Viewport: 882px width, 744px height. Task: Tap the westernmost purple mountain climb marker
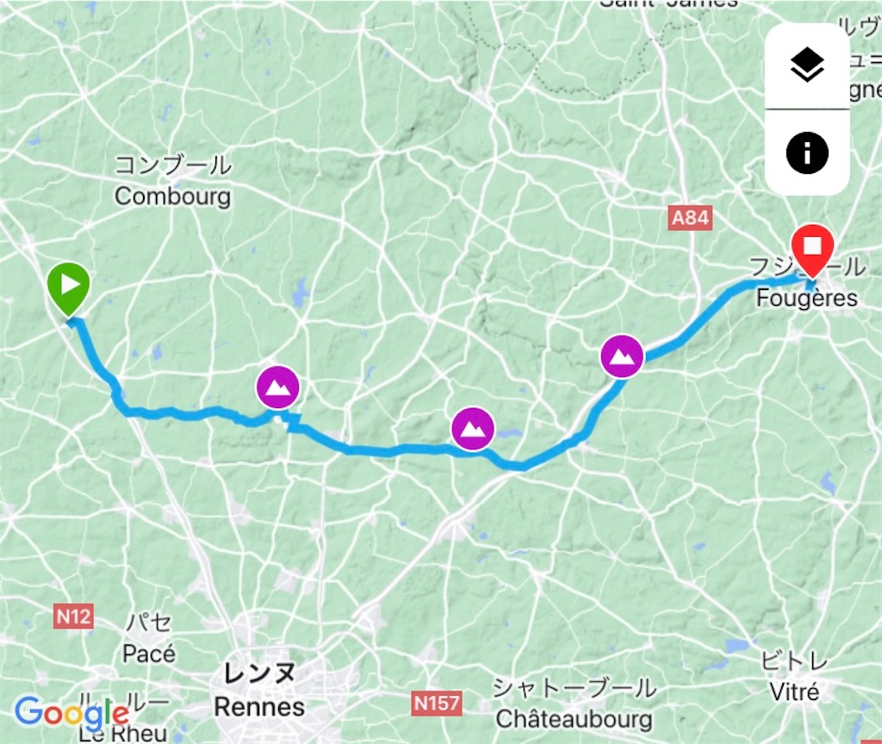tap(277, 387)
